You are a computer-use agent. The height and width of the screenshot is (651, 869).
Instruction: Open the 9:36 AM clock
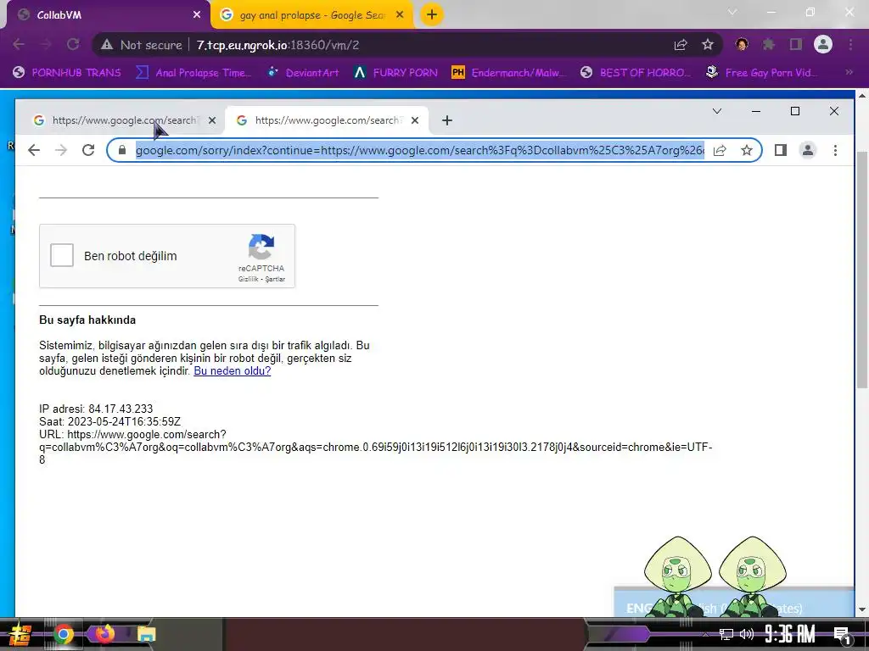click(790, 634)
